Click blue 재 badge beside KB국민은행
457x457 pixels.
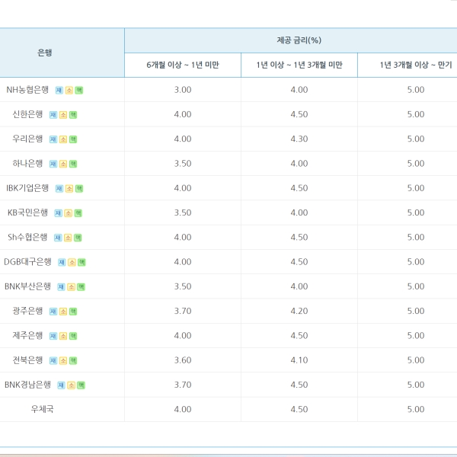(x=59, y=213)
